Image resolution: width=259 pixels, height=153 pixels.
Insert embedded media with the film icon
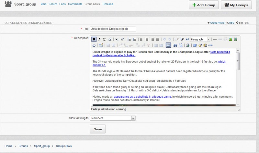coord(236,39)
